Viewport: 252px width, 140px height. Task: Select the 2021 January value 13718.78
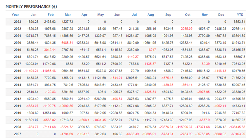point(32,35)
